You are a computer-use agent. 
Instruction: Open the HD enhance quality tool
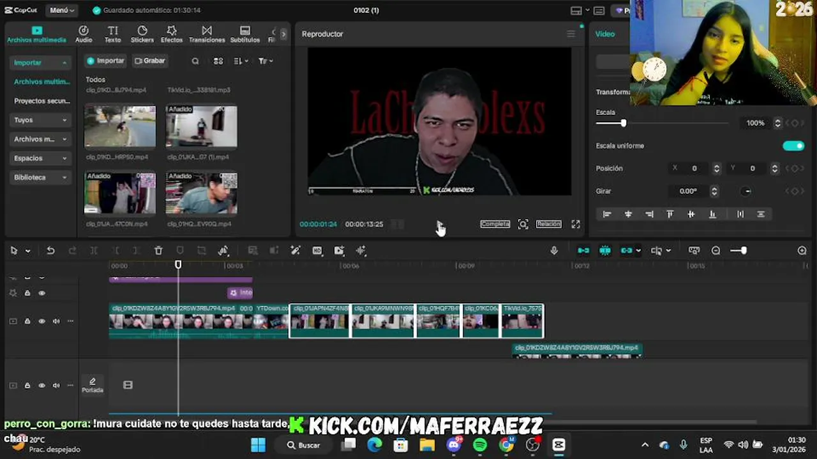tap(317, 251)
